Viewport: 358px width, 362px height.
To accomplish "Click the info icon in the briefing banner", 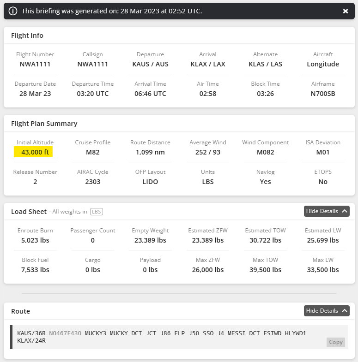I will 13,11.
